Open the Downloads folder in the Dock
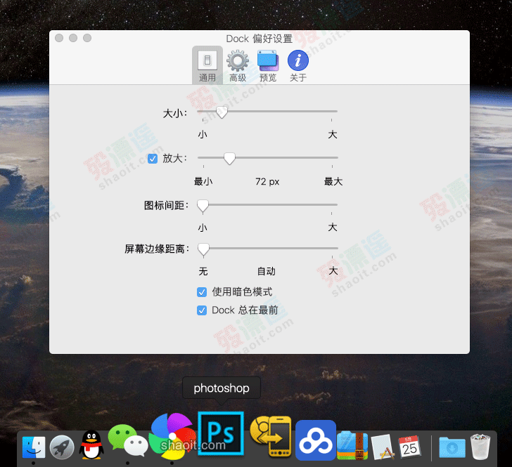This screenshot has width=512, height=467. tap(452, 447)
